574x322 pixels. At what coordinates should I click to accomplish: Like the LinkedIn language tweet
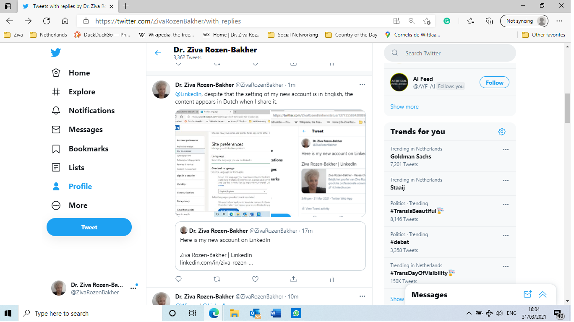255,279
